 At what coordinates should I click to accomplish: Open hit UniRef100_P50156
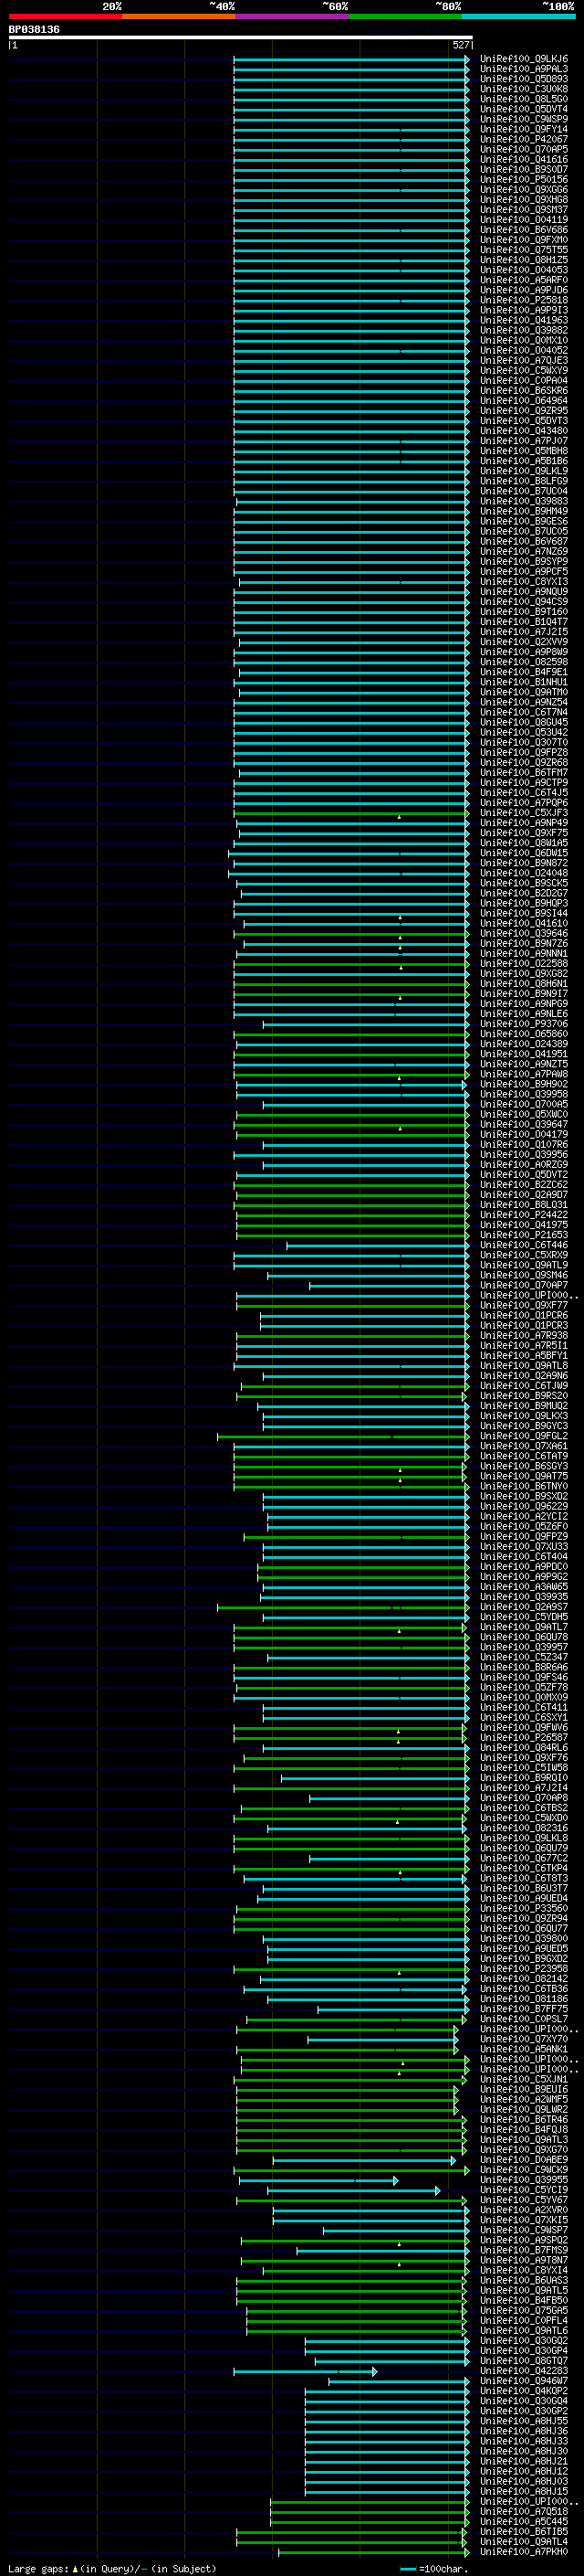tap(524, 180)
